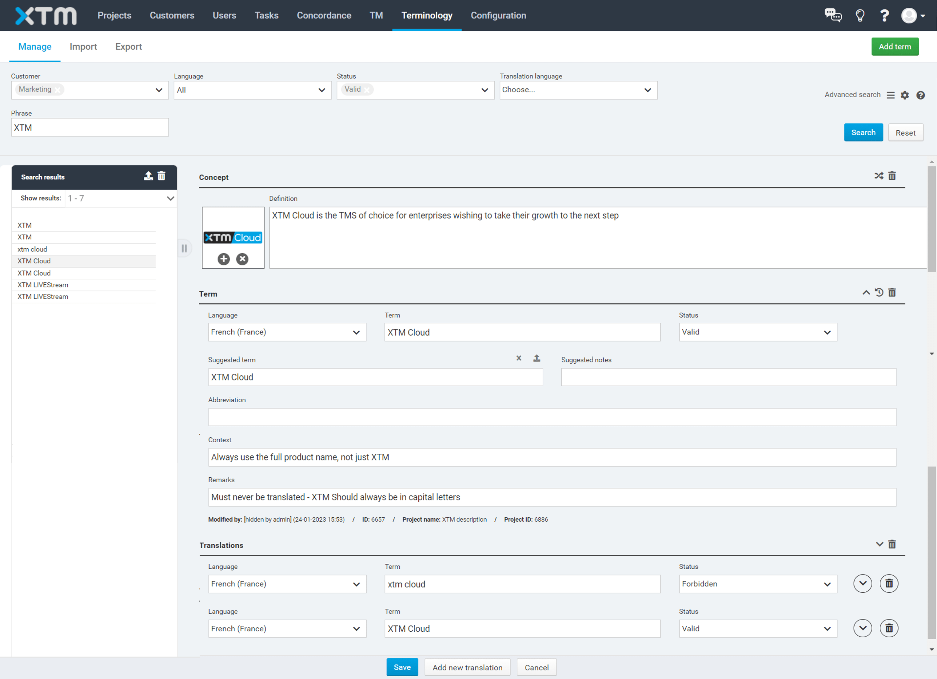Click the search help question icon
This screenshot has width=937, height=679.
tap(920, 95)
